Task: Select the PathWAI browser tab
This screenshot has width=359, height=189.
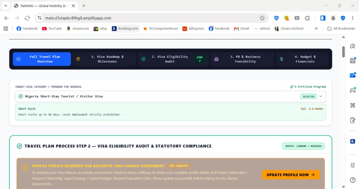Action: click(x=45, y=6)
